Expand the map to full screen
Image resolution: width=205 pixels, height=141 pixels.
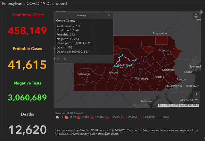tap(201, 12)
